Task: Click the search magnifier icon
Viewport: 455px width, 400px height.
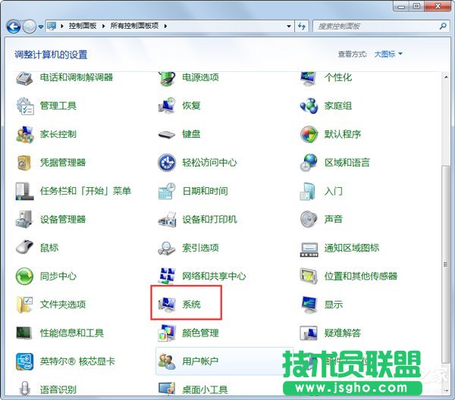Action: [443, 26]
